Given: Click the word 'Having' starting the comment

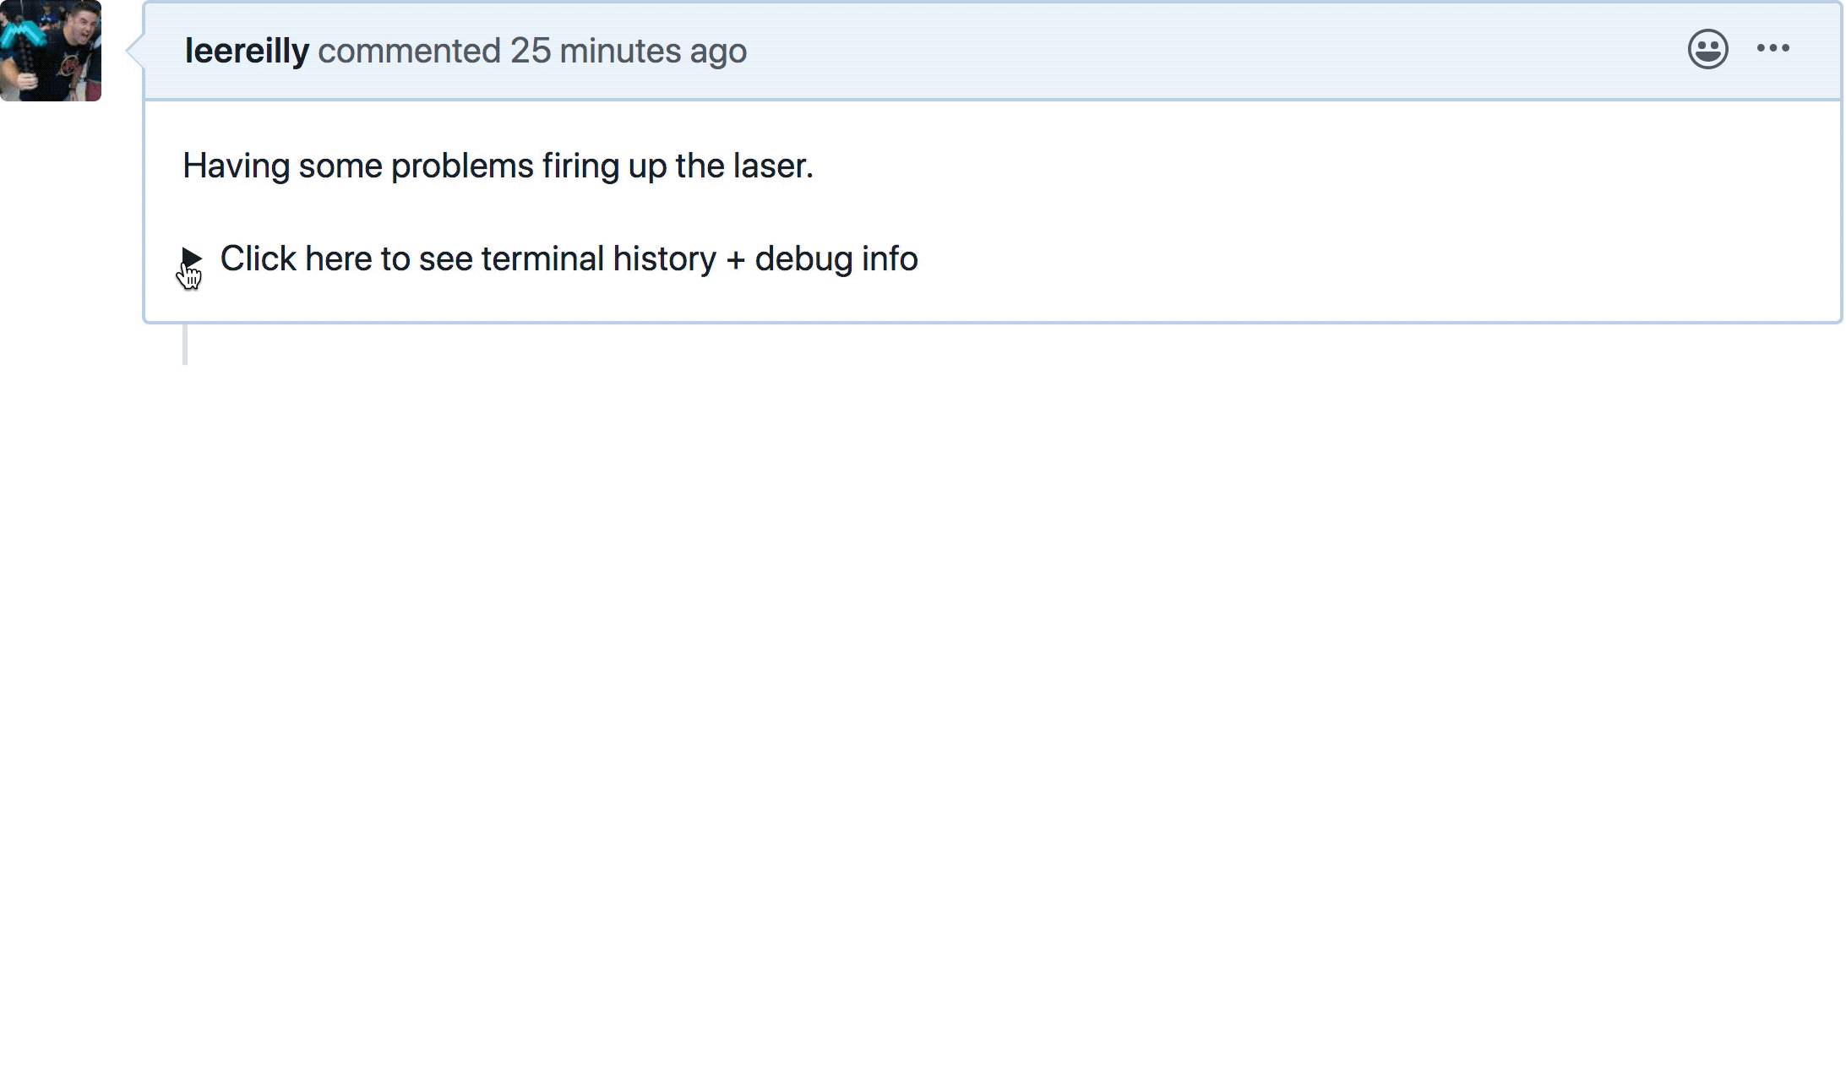Looking at the screenshot, I should (237, 166).
